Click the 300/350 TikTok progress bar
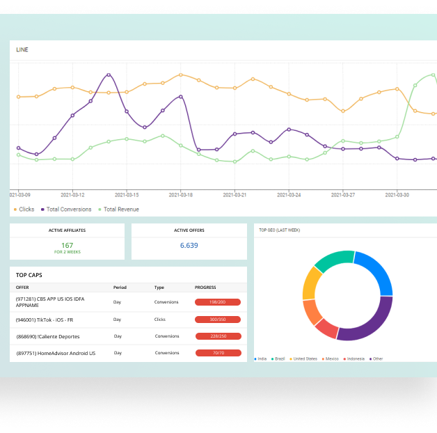Viewport: 437px width, 433px height. tap(218, 319)
